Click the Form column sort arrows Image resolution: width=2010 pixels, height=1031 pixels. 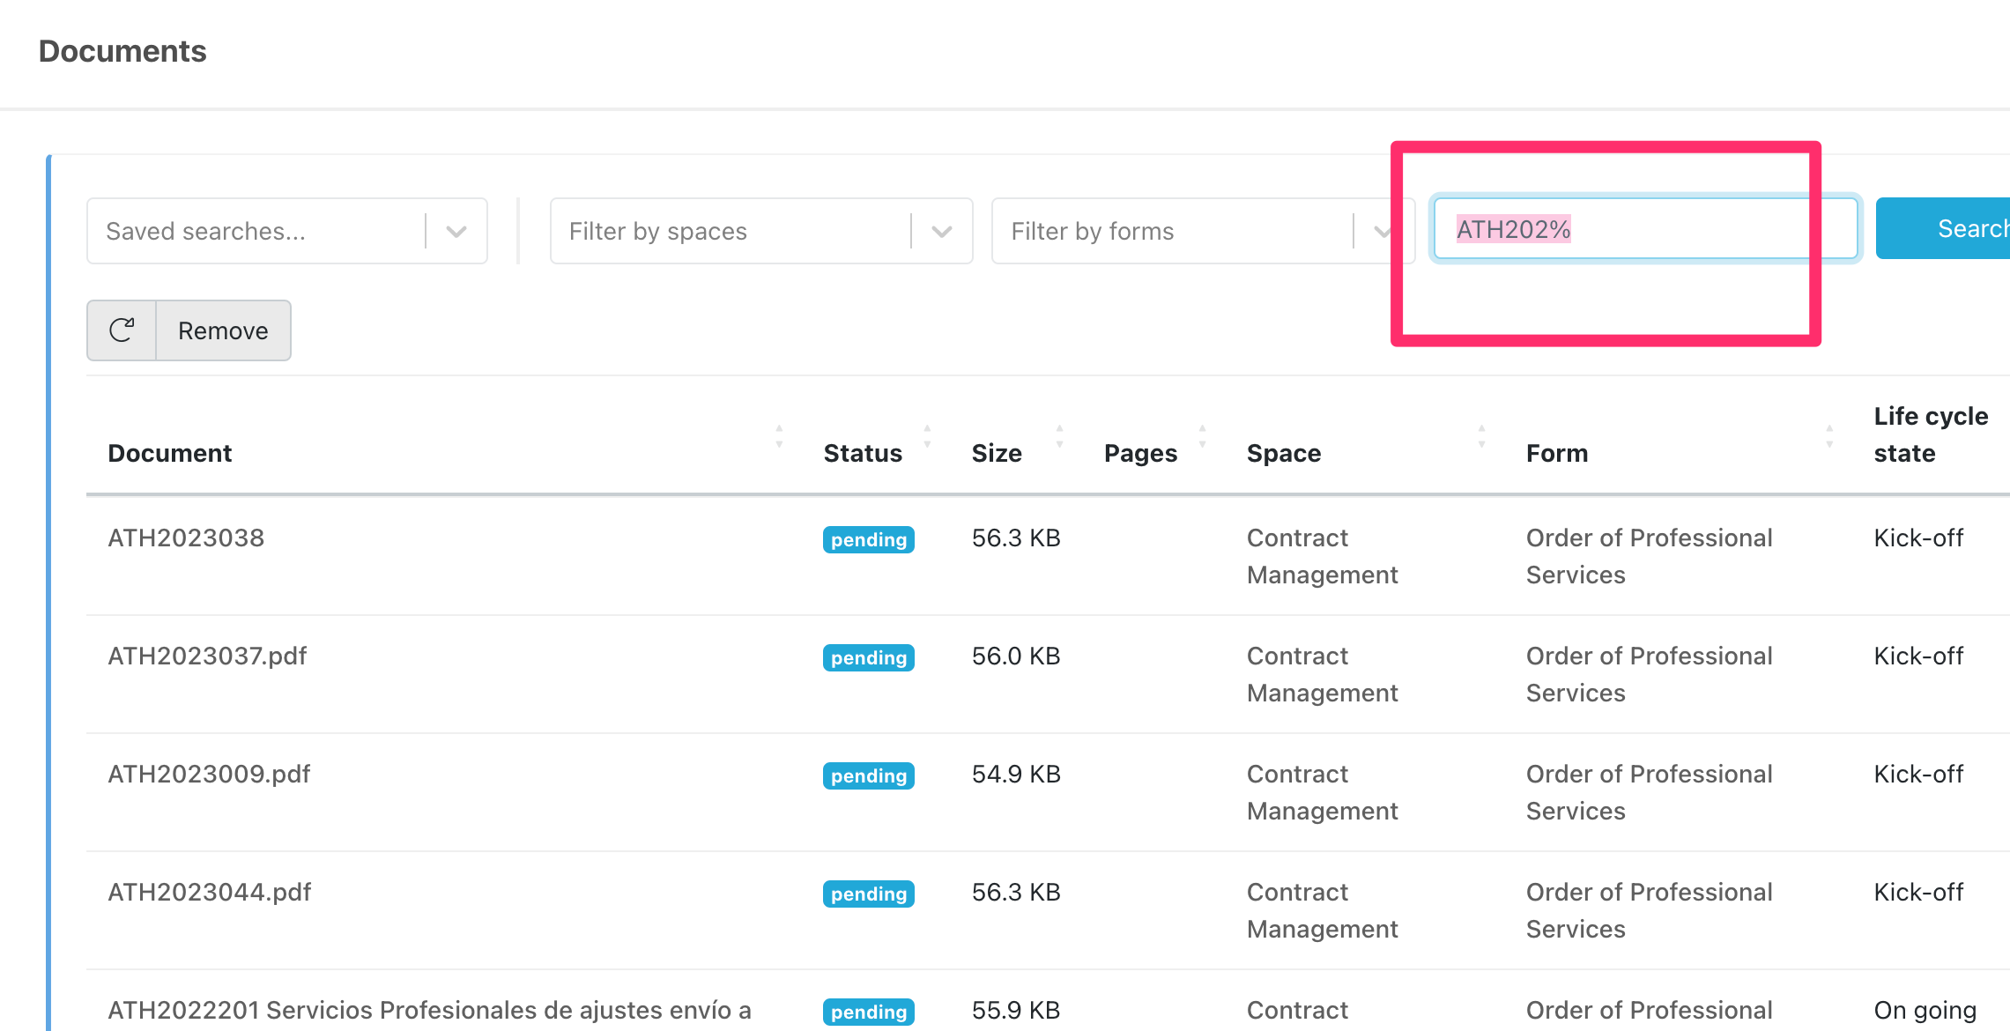click(1829, 437)
